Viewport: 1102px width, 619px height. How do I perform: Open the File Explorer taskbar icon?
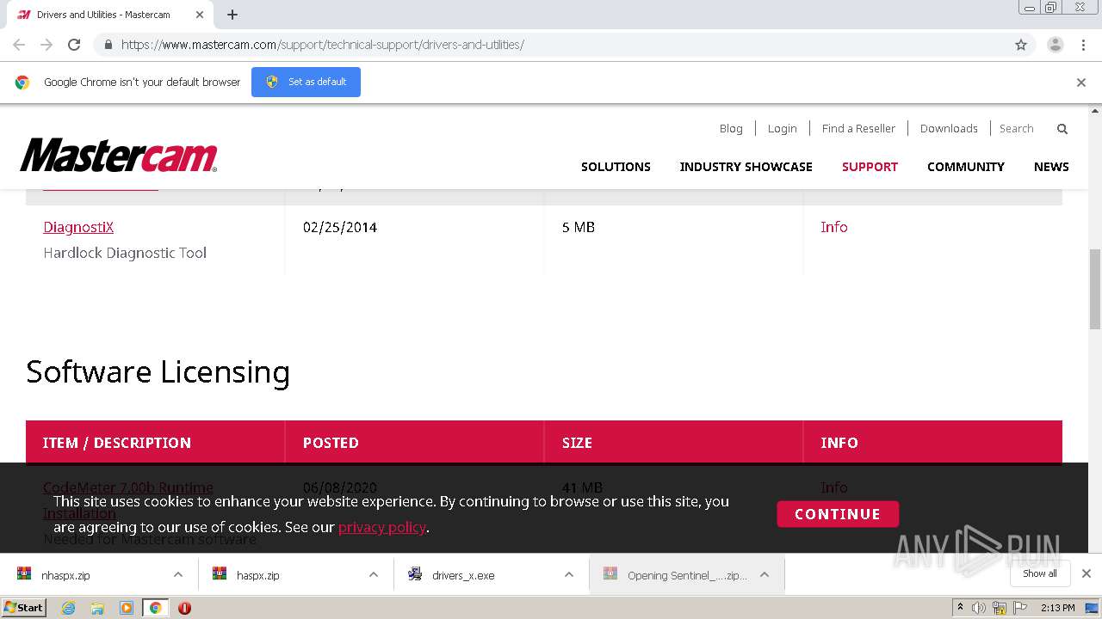[x=97, y=608]
